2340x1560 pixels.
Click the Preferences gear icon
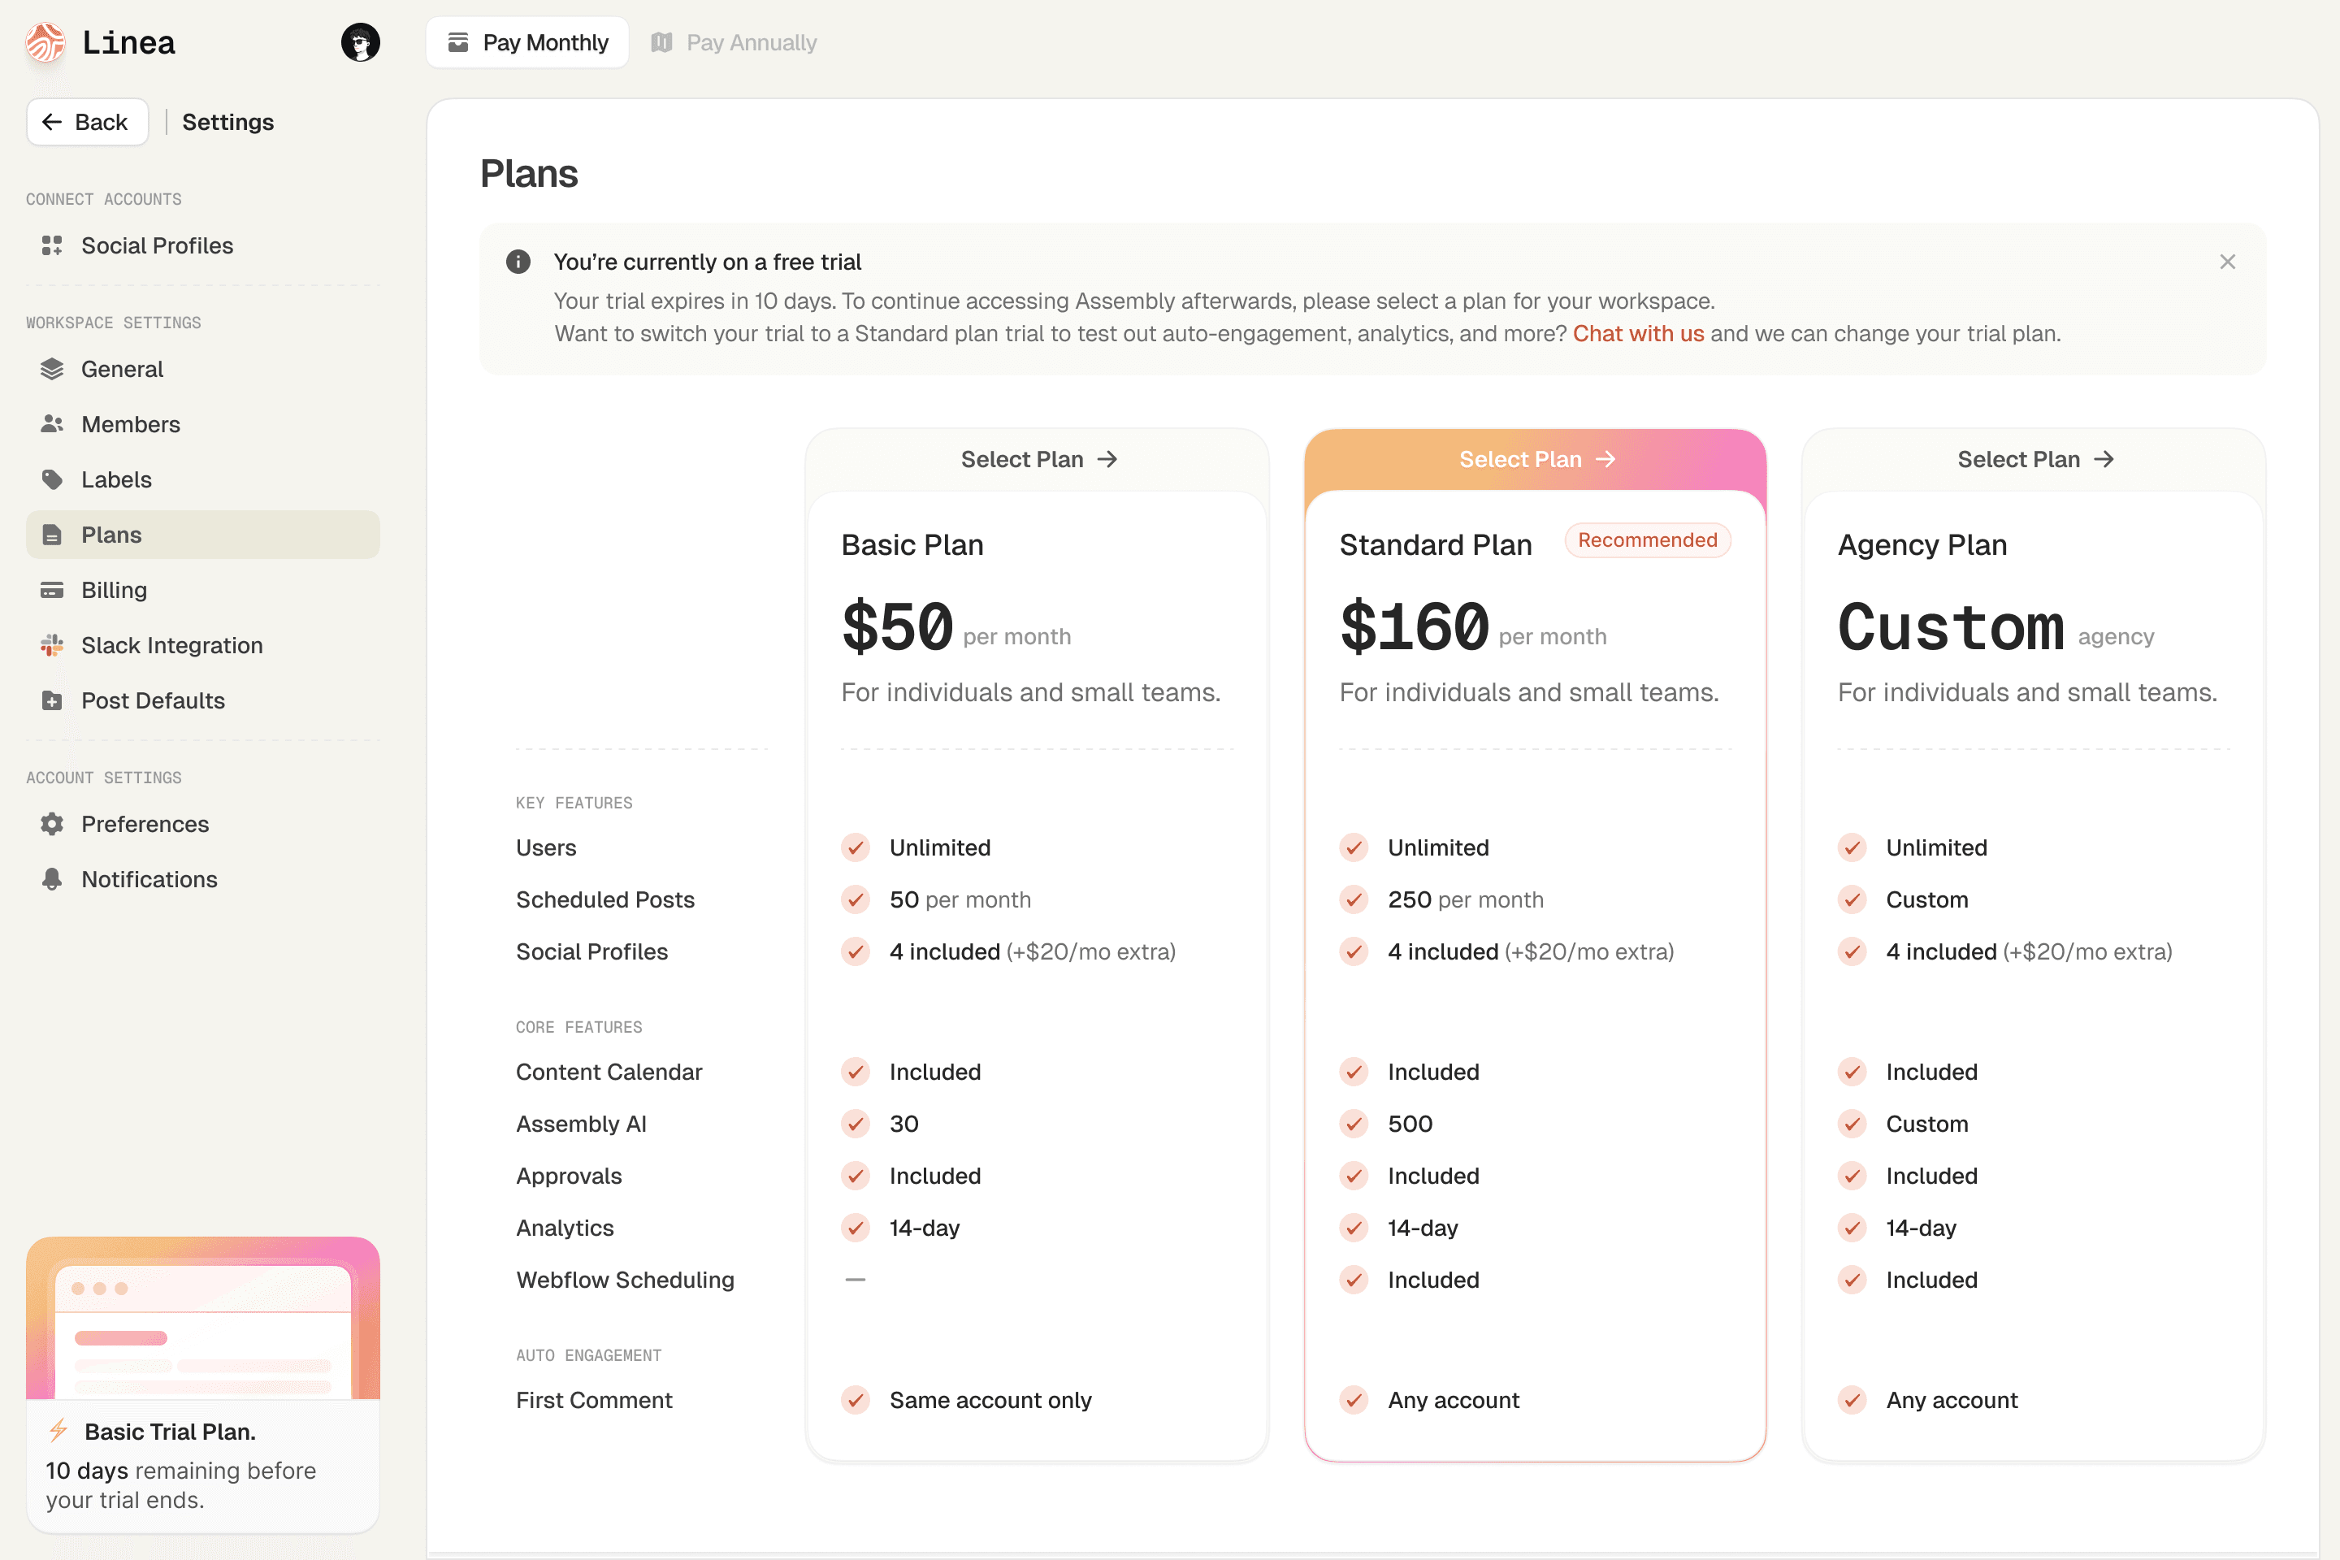pos(52,824)
